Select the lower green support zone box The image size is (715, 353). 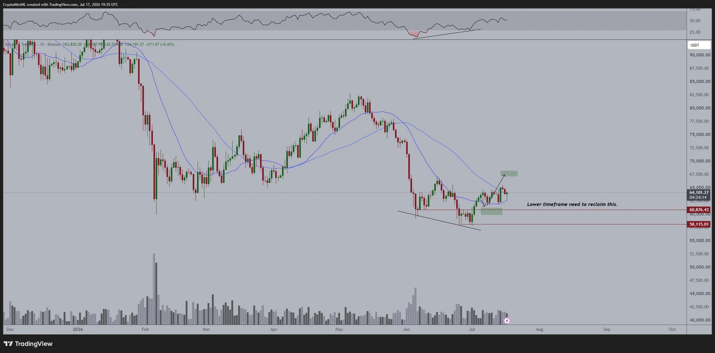click(x=491, y=211)
